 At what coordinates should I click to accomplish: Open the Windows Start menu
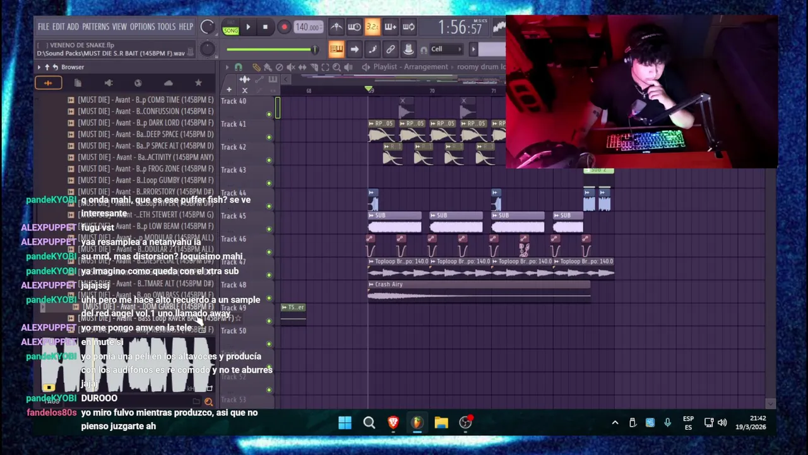pos(345,423)
